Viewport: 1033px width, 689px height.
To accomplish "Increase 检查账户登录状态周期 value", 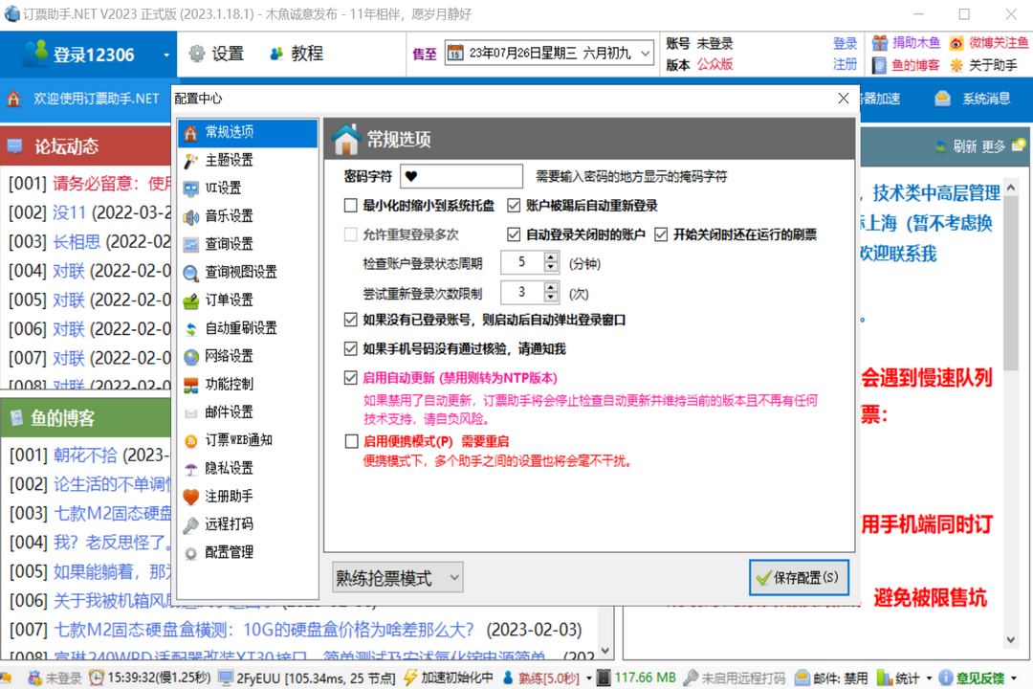I will (551, 257).
